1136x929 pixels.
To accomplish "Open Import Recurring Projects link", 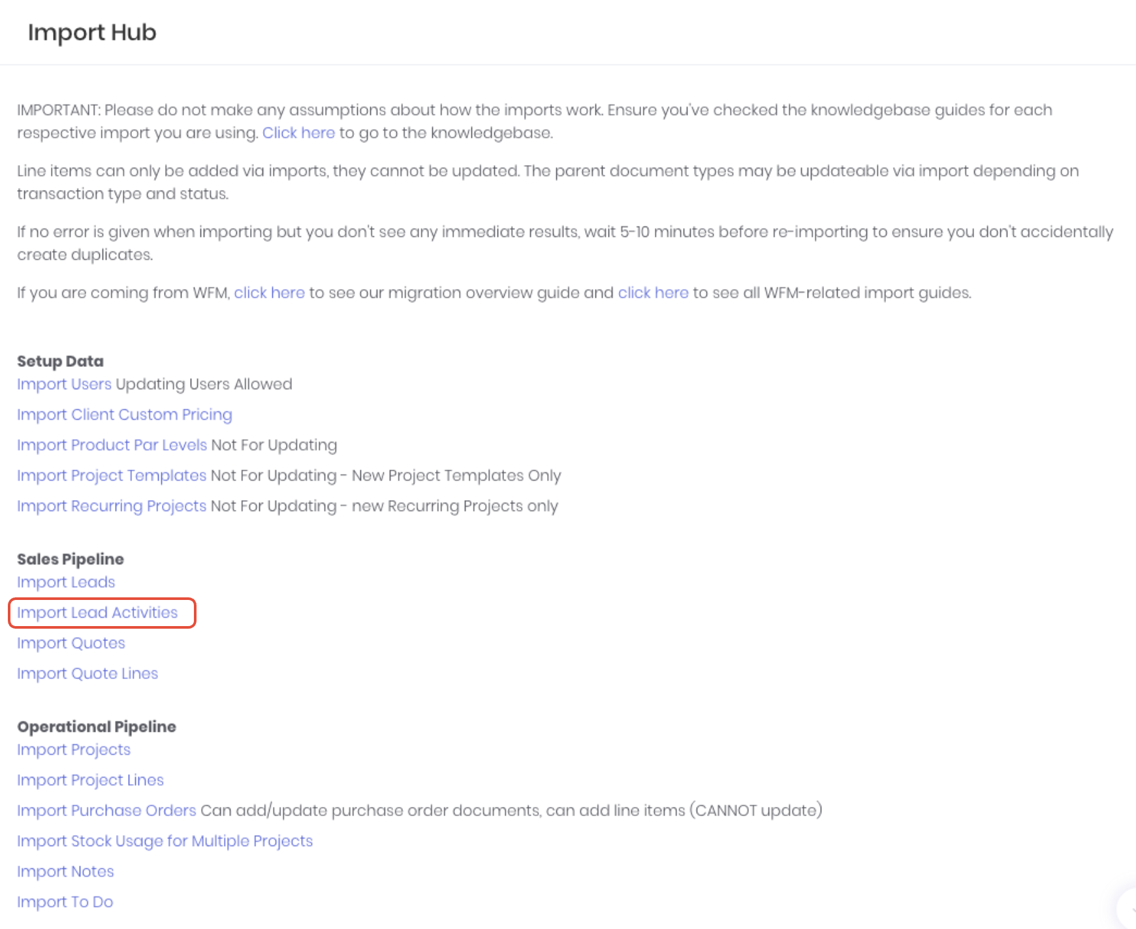I will point(112,506).
